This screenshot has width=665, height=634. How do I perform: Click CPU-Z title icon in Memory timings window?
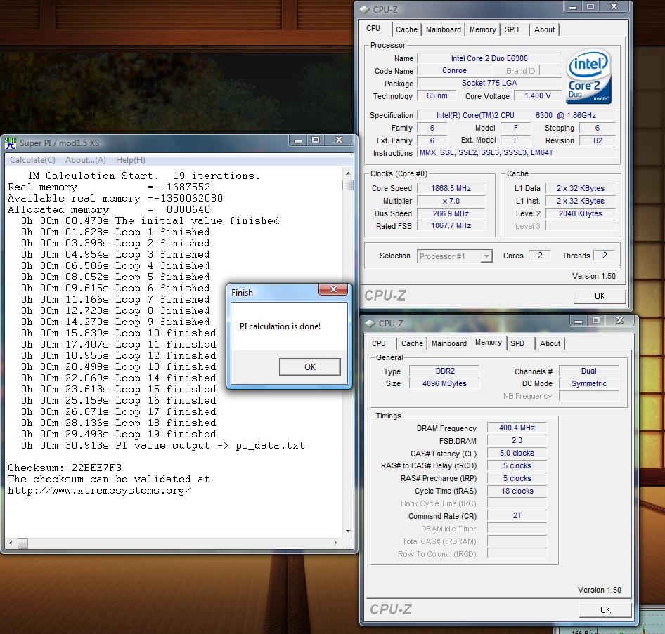[x=370, y=324]
